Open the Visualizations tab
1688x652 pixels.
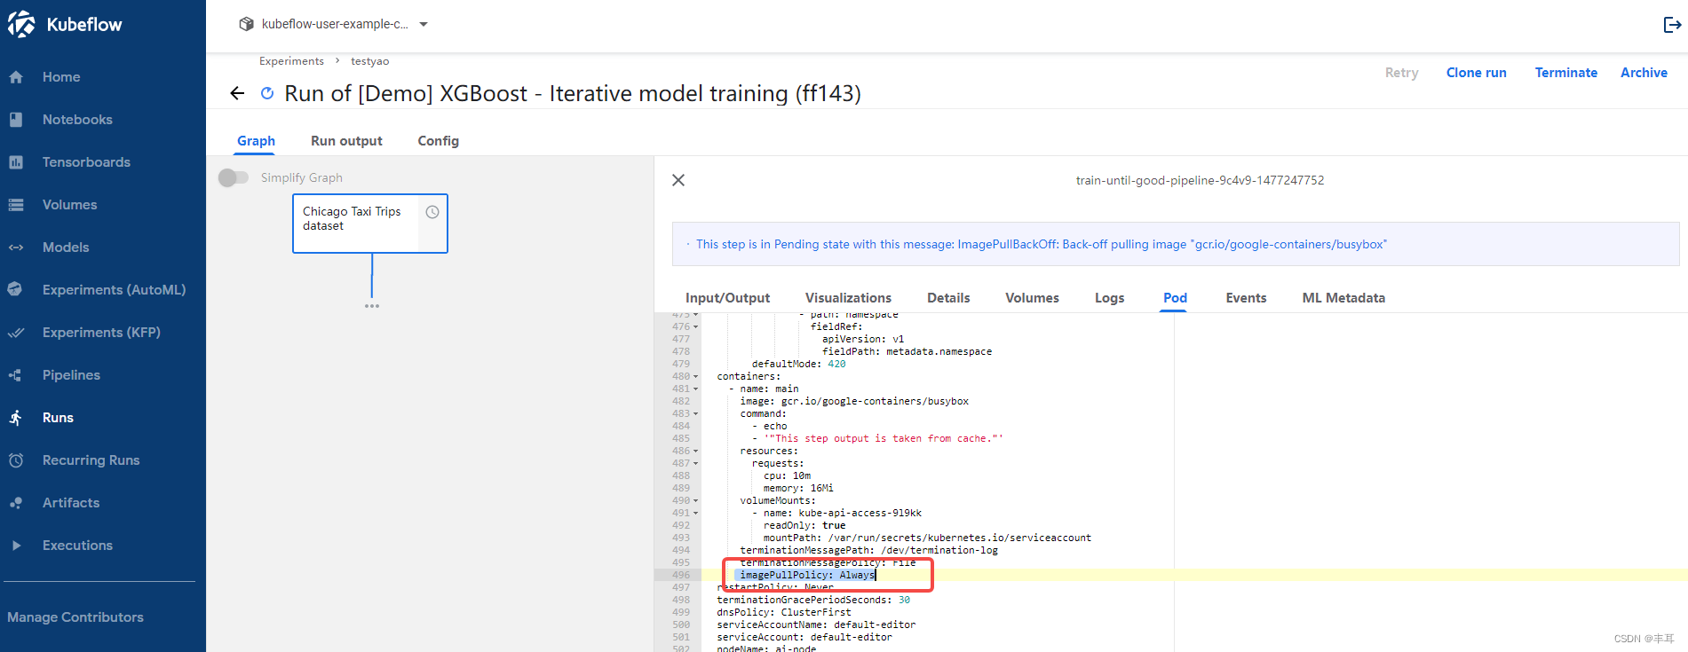click(848, 298)
